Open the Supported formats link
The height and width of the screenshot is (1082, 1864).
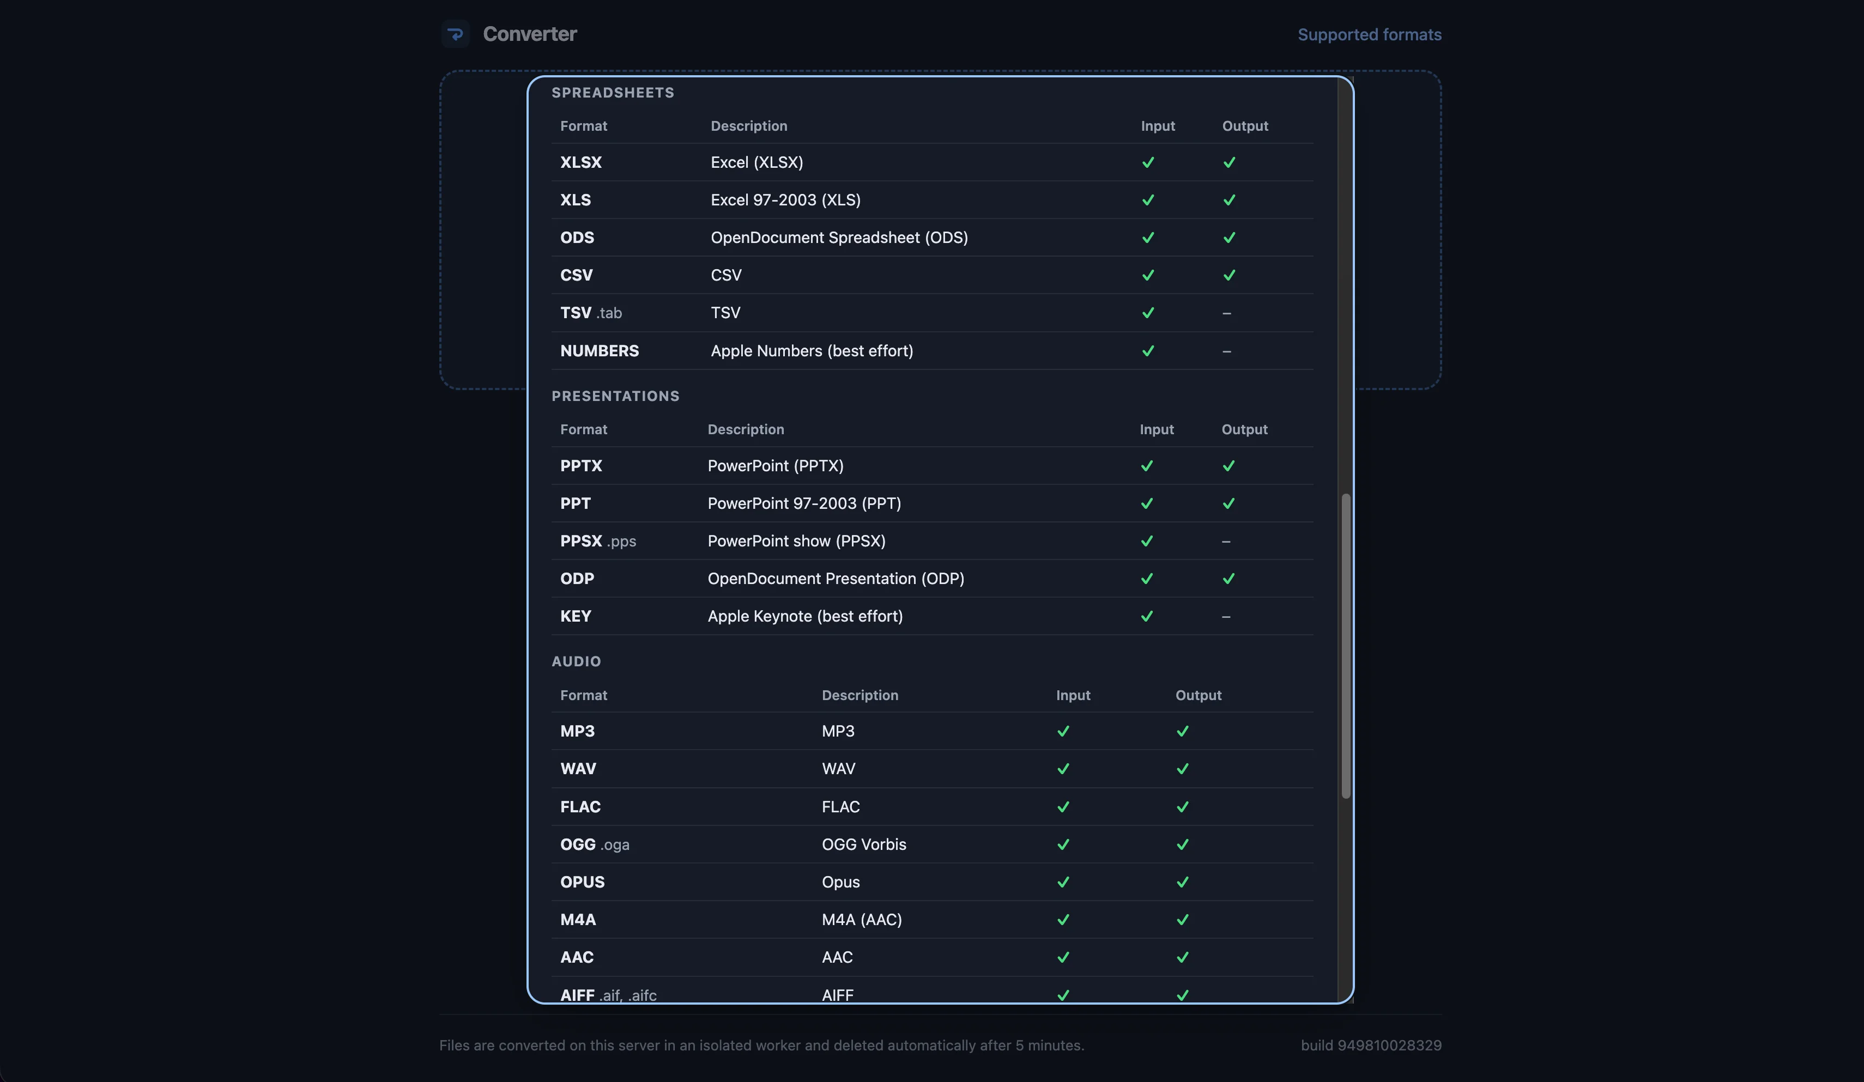[x=1369, y=35]
